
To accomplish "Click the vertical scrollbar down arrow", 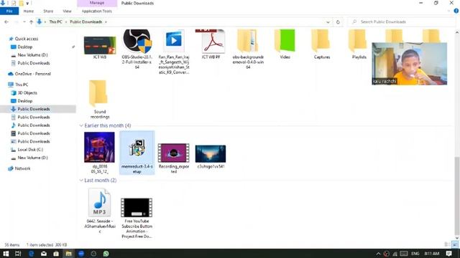I will click(457, 238).
